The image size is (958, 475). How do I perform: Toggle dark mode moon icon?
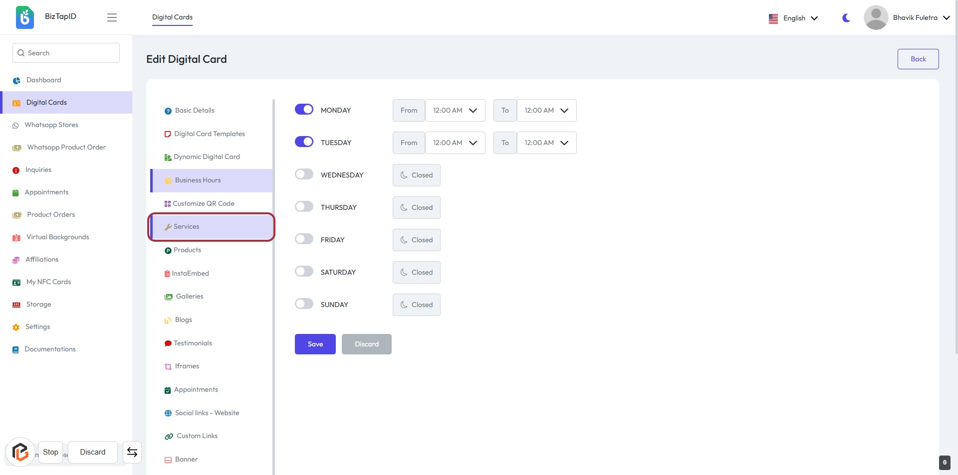pos(846,18)
